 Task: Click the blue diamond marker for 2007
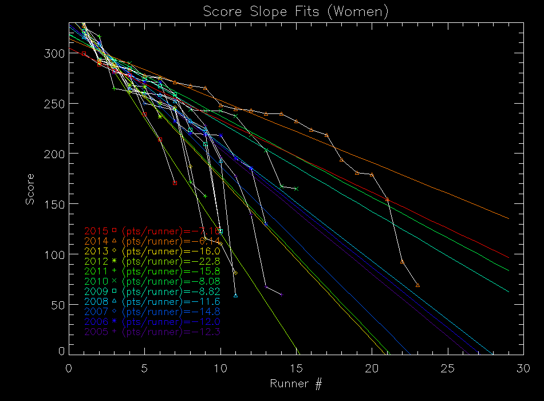coord(114,311)
